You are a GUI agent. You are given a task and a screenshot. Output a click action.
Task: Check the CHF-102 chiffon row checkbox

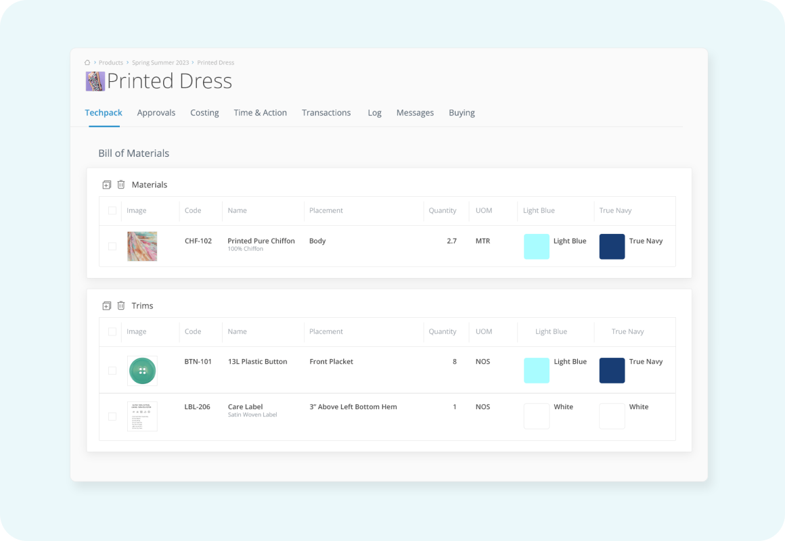tap(112, 246)
